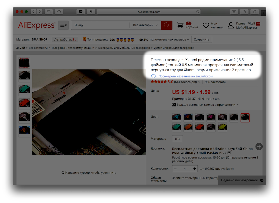Go forward with Safari's forward arrow
This screenshot has width=279, height=203.
coord(40,12)
